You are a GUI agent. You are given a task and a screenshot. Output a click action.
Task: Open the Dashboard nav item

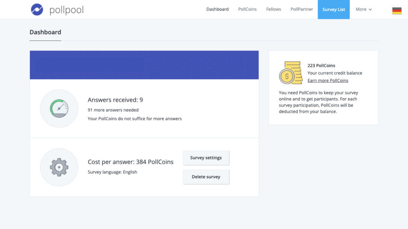pos(218,10)
